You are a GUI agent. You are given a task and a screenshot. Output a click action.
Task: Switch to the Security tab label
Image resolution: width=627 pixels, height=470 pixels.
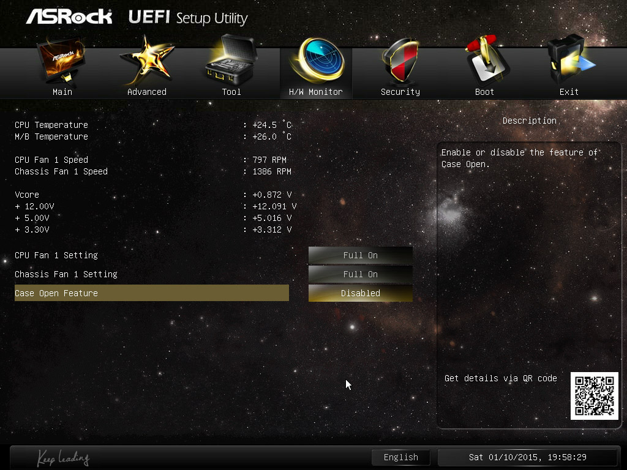[x=400, y=92]
